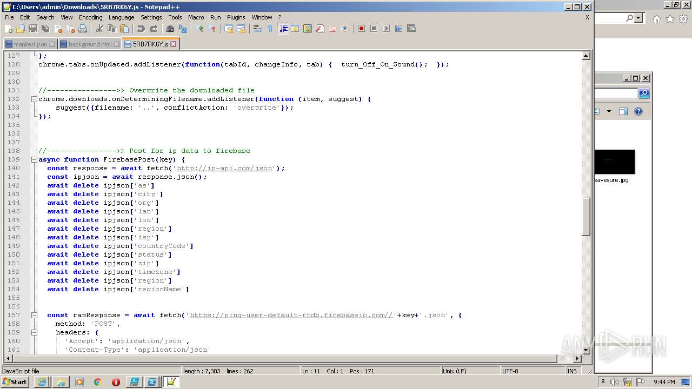Toggle word wrap in toolbar
692x389 pixels.
point(258,29)
